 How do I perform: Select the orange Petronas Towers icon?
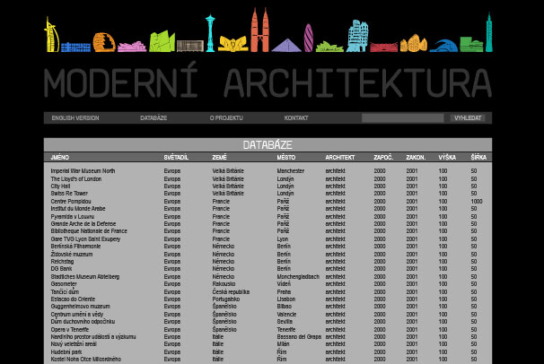259,31
